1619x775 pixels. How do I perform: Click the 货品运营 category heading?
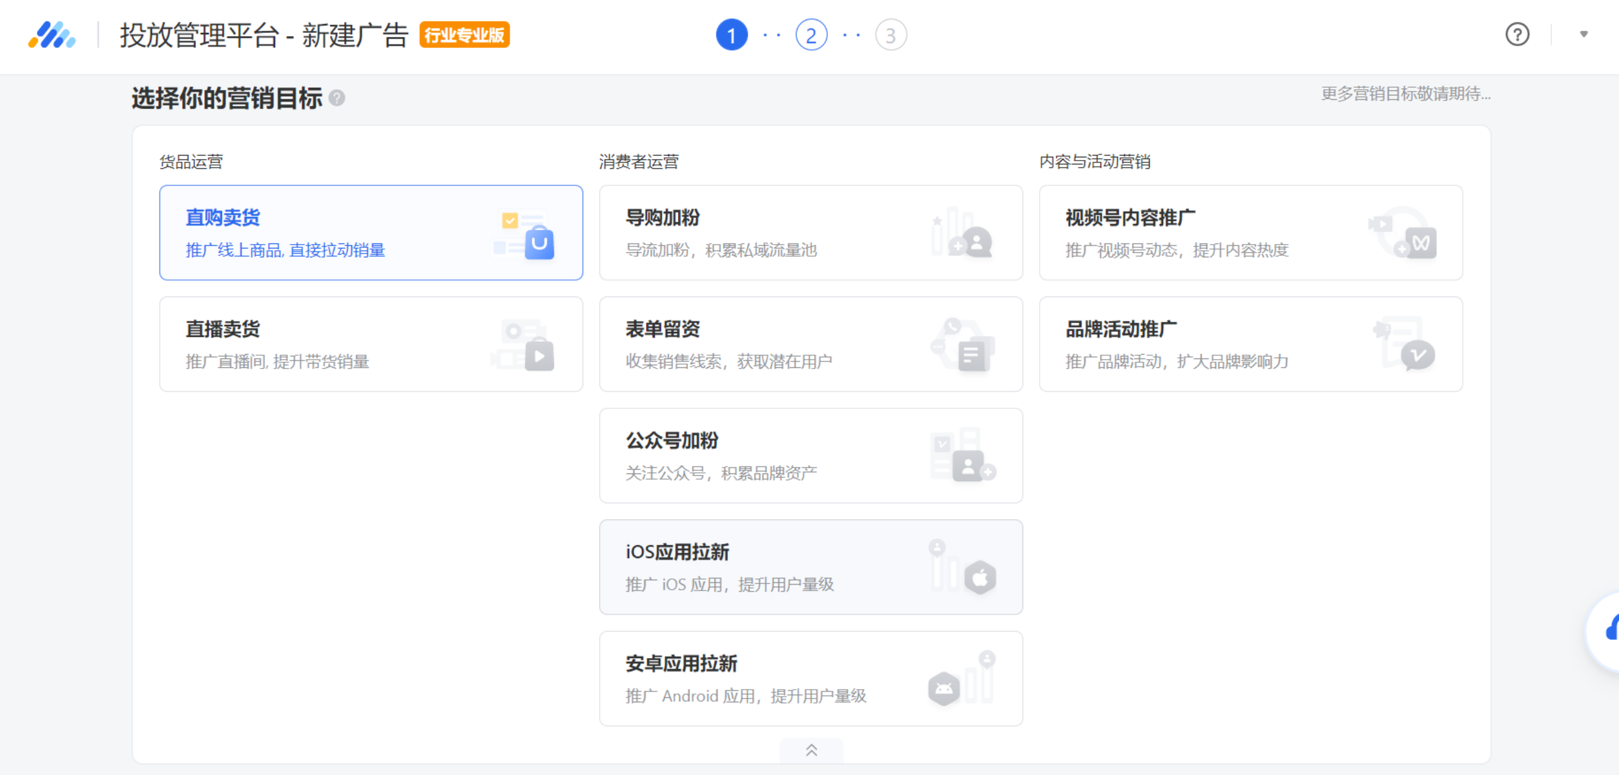tap(191, 162)
